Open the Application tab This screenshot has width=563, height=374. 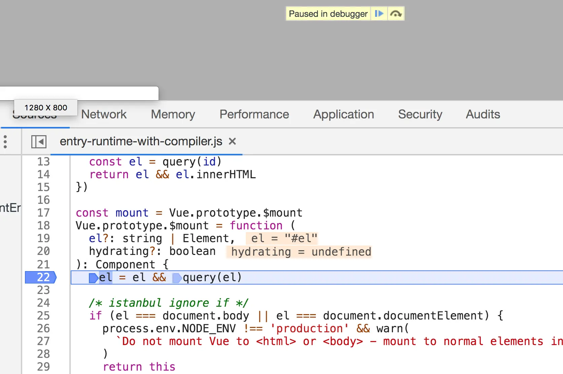(x=343, y=114)
